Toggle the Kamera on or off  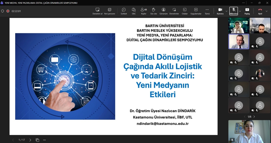220,11
